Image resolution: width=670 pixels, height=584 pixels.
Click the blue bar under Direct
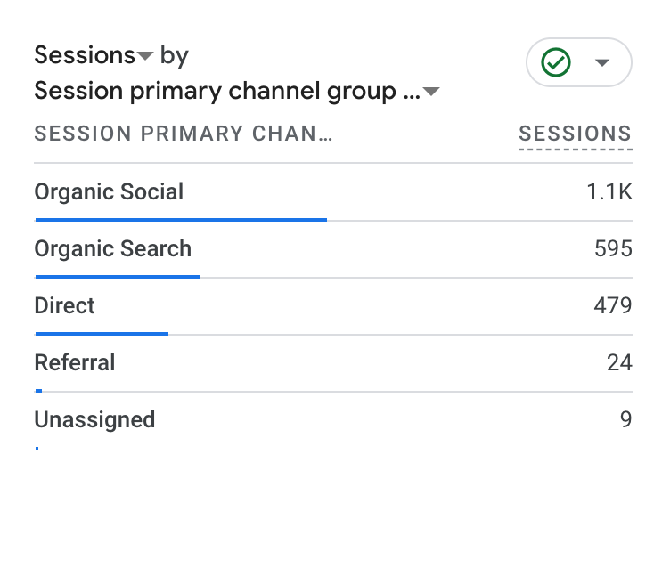(x=102, y=333)
